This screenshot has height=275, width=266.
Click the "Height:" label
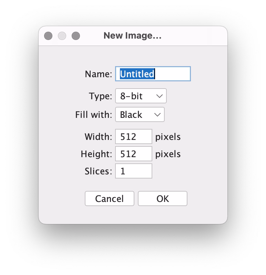click(96, 154)
